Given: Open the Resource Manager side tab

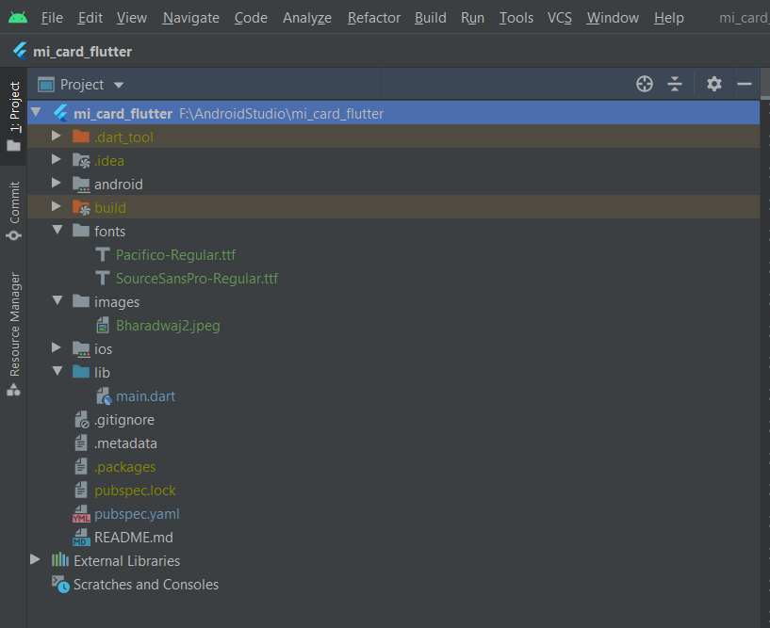Looking at the screenshot, I should [x=14, y=334].
